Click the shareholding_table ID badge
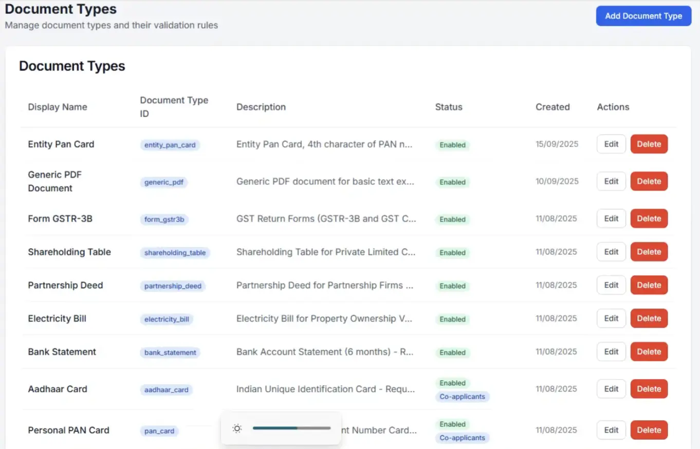 (x=175, y=253)
